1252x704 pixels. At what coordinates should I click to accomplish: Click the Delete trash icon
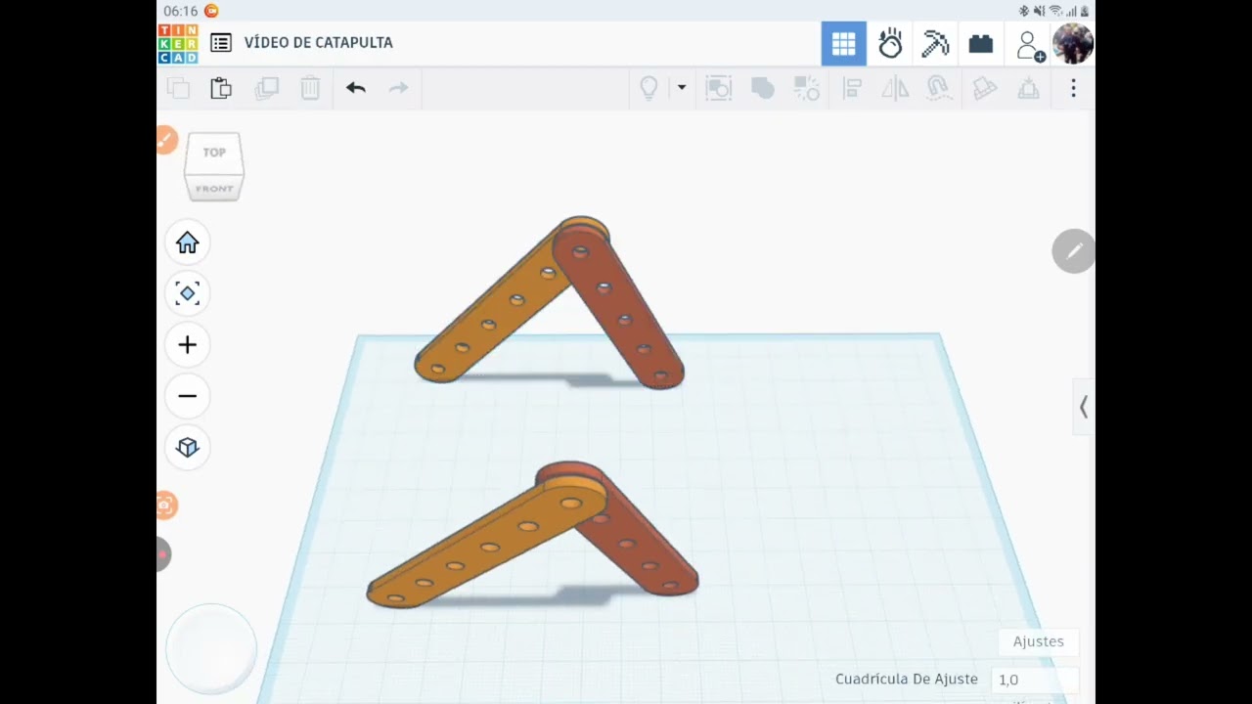click(x=310, y=88)
